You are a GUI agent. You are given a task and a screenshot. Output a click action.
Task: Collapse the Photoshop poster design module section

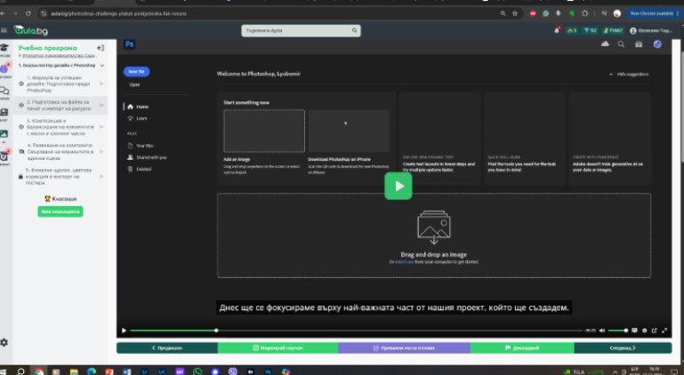pyautogui.click(x=101, y=66)
